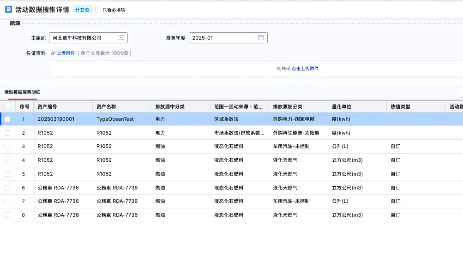This screenshot has width=463, height=260.
Task: Check the row checkbox for TypeOceanTest
Action: 7,119
